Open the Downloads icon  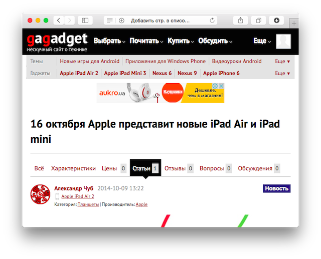click(276, 21)
